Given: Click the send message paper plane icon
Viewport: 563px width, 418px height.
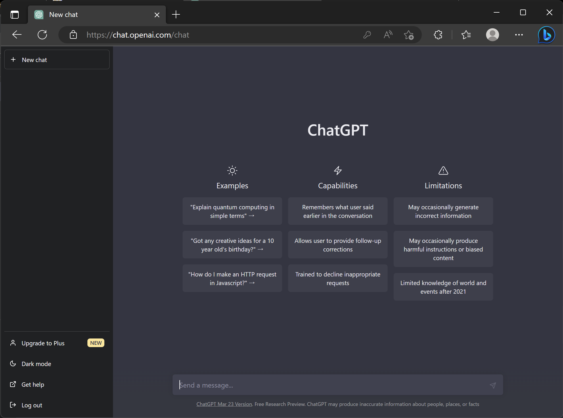Looking at the screenshot, I should point(493,385).
